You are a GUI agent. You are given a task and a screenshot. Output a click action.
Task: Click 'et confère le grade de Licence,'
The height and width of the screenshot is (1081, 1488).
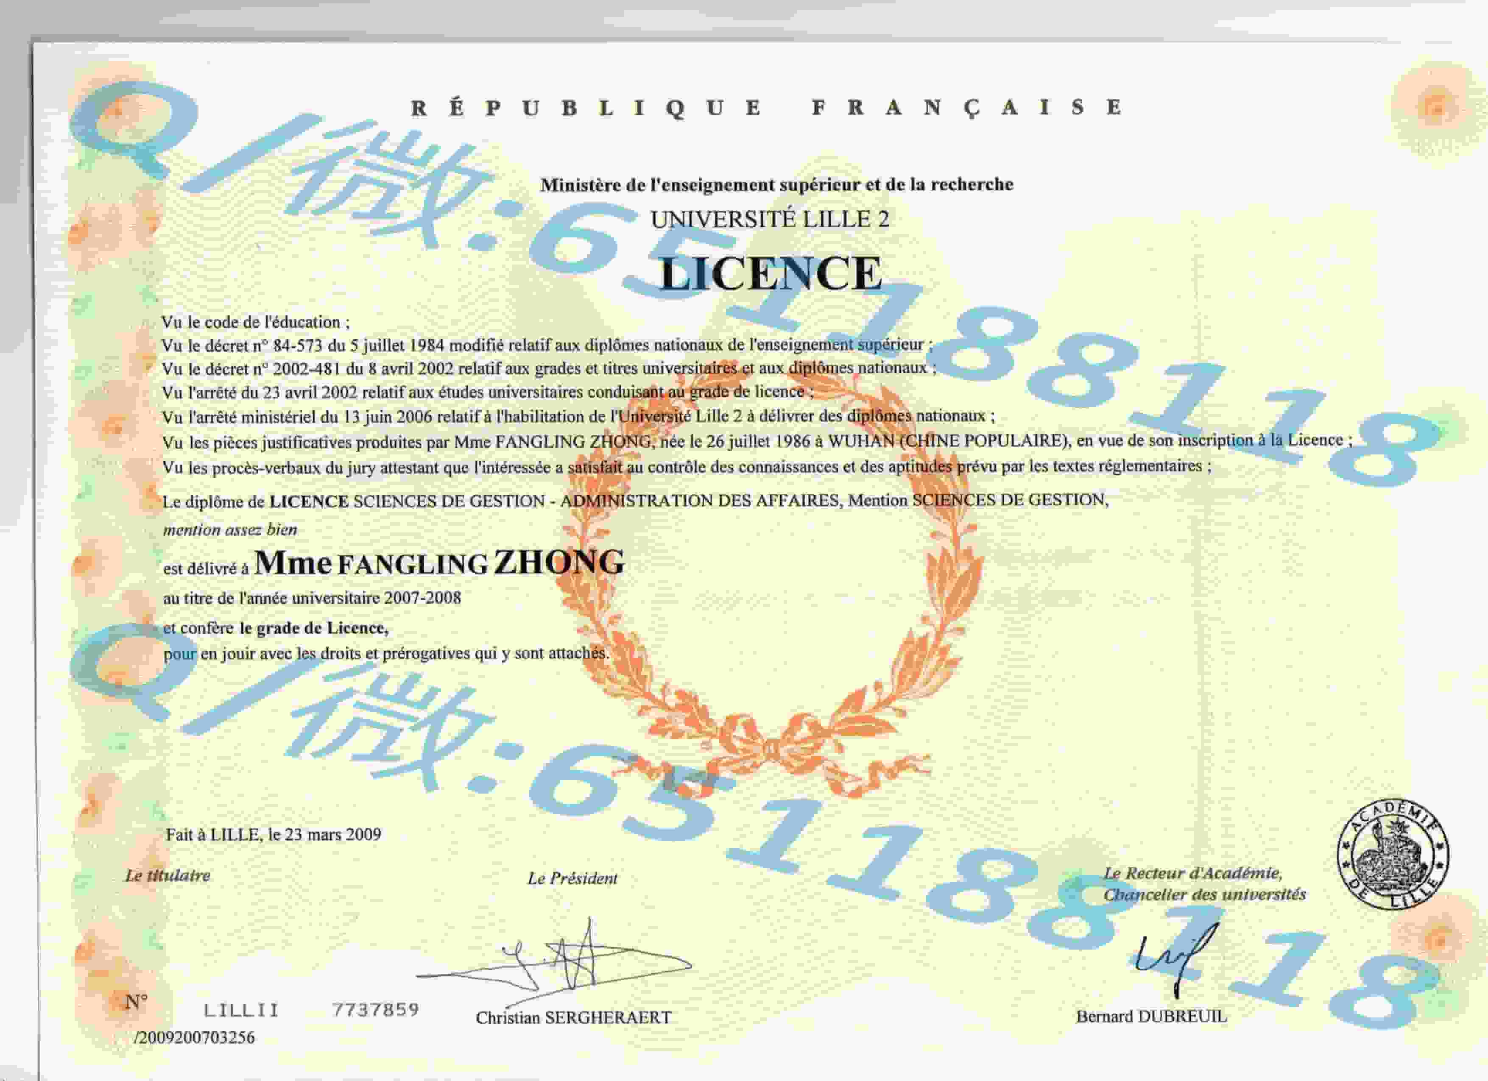(x=276, y=628)
